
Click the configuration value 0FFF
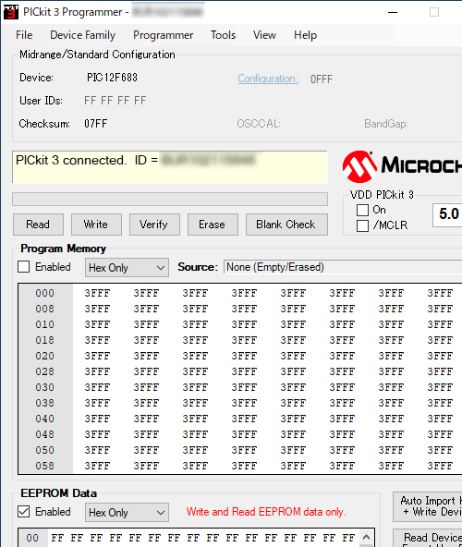click(x=322, y=79)
